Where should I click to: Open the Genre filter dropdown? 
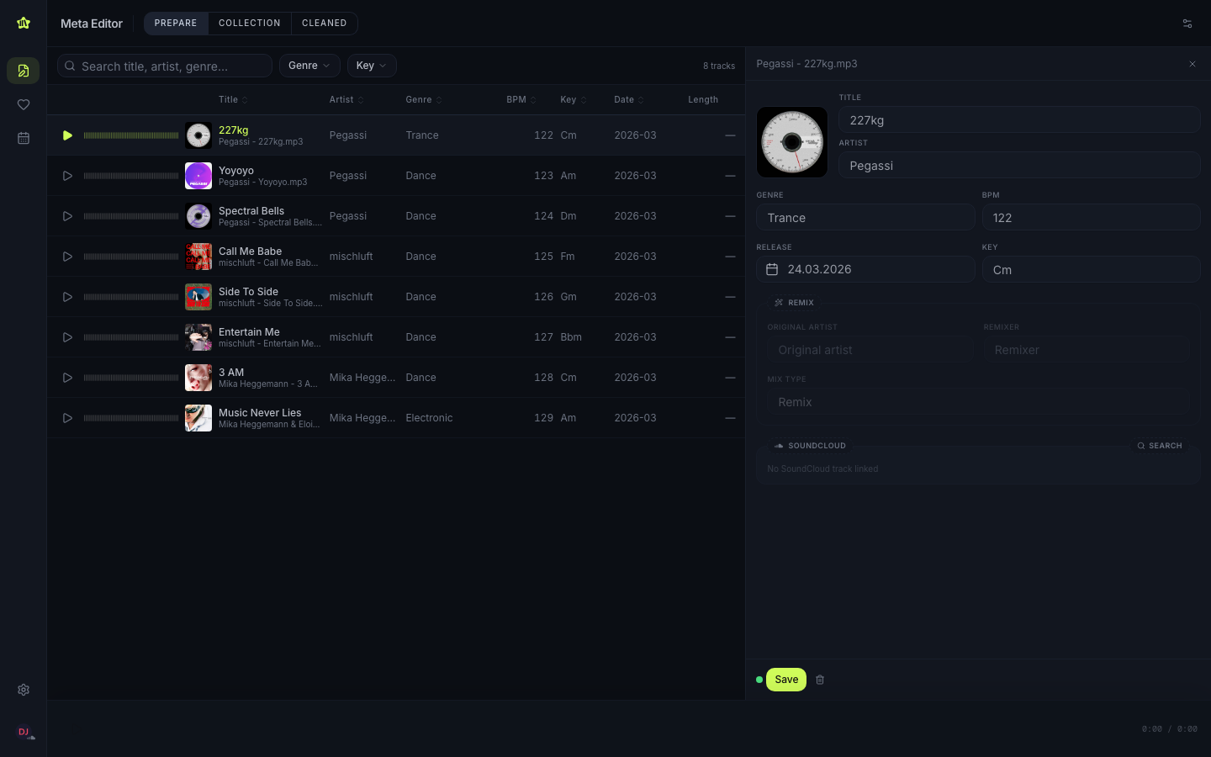(309, 66)
